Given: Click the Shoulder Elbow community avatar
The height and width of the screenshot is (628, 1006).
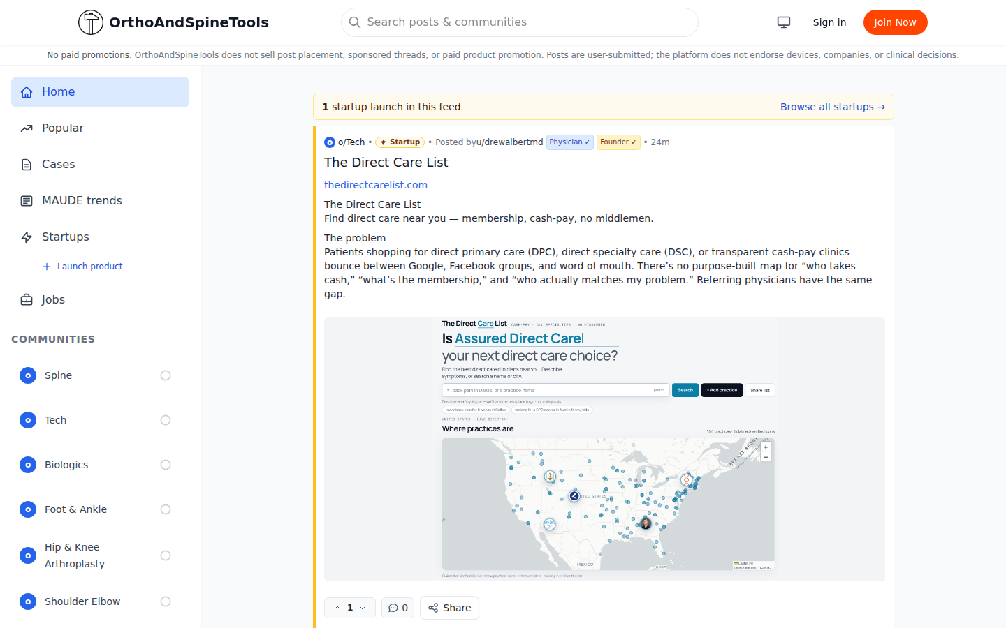Looking at the screenshot, I should click(x=28, y=601).
